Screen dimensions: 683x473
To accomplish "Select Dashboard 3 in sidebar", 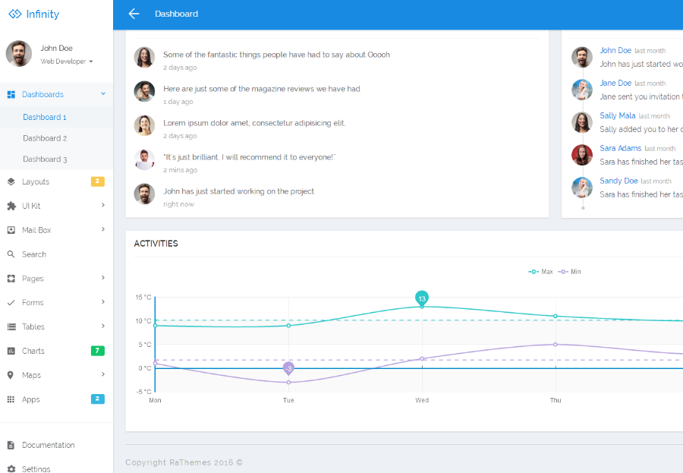I will coord(45,159).
